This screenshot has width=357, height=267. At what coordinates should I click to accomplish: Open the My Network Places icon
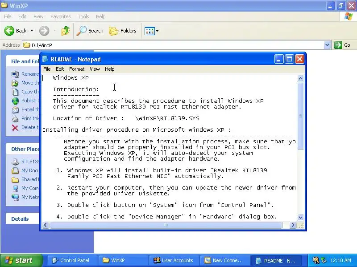pos(15,197)
